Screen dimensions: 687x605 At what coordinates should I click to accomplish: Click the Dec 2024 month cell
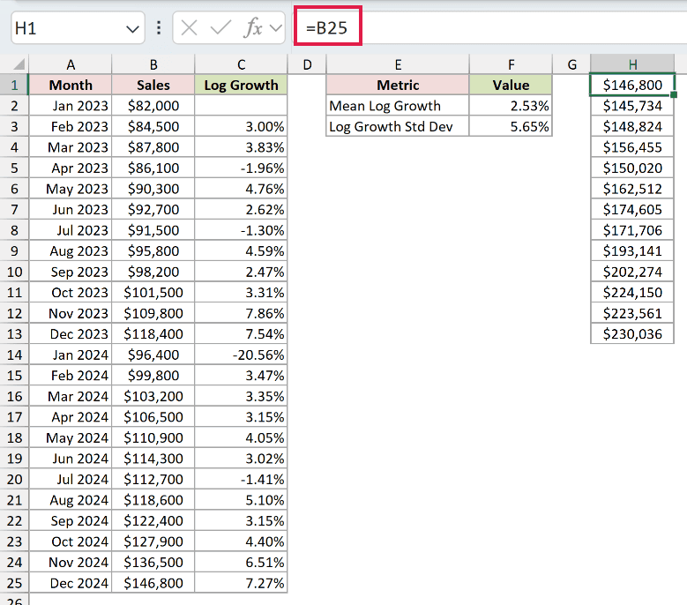(71, 583)
